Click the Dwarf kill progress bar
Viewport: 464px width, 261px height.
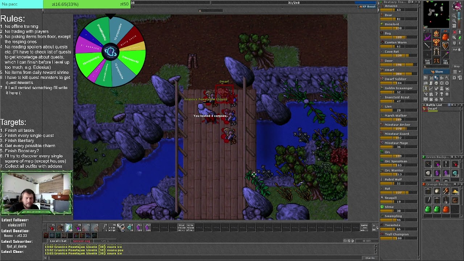pos(398,74)
